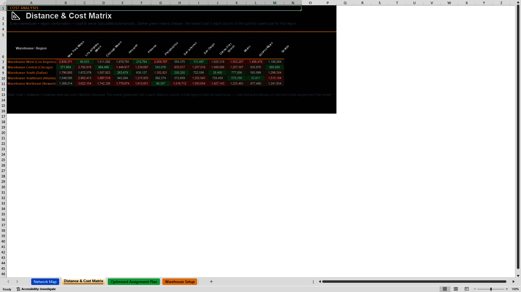
Task: Click horizontal scrollbar left arrow
Action: (320, 282)
